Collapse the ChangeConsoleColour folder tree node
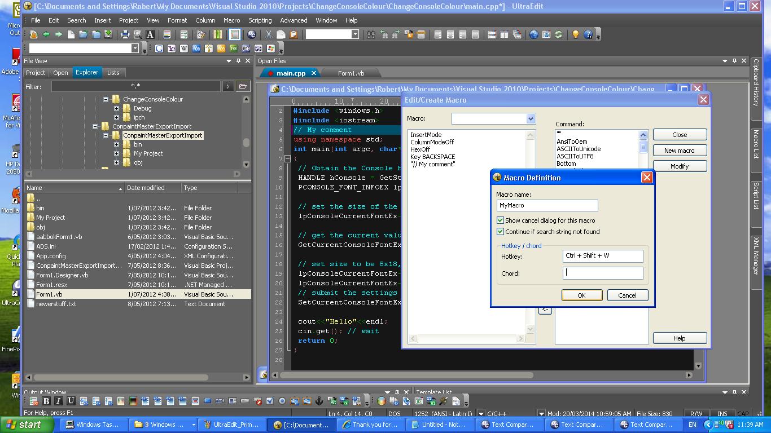The width and height of the screenshot is (771, 433). [106, 99]
